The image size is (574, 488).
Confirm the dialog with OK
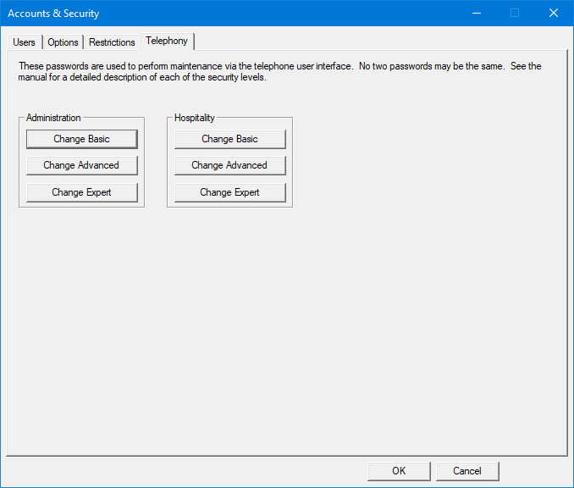pos(399,471)
